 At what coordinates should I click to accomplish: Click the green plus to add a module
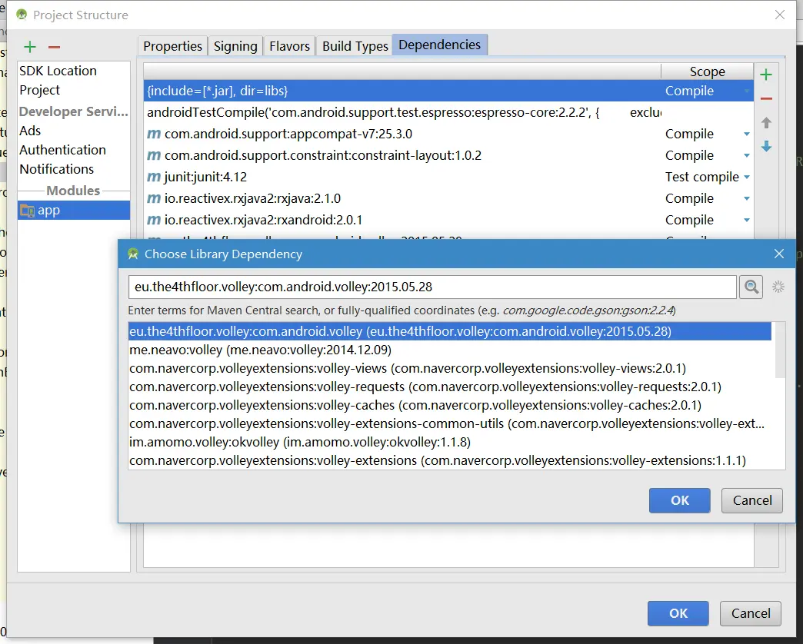coord(30,47)
